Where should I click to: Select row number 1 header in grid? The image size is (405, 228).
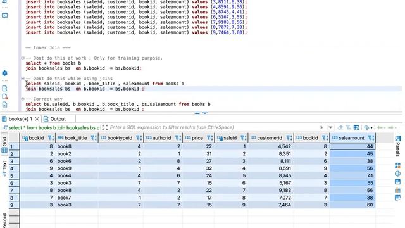tap(14, 146)
